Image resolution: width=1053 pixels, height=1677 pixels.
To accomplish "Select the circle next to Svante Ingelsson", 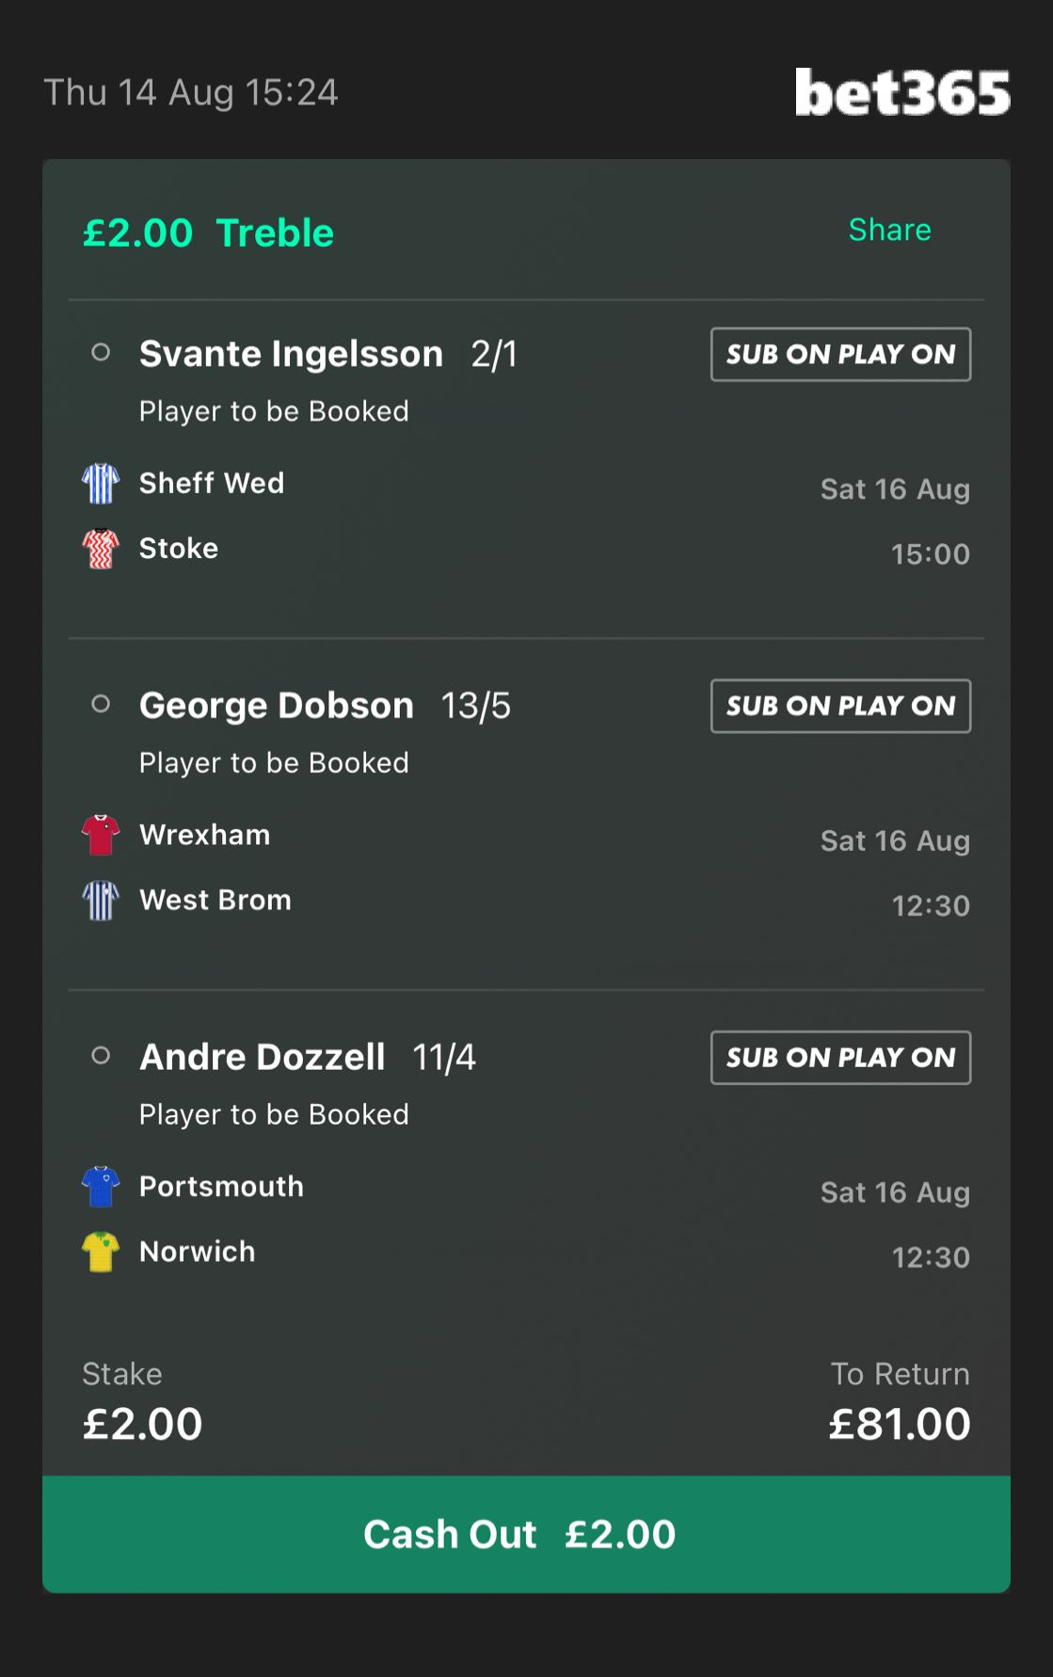I will tap(101, 353).
